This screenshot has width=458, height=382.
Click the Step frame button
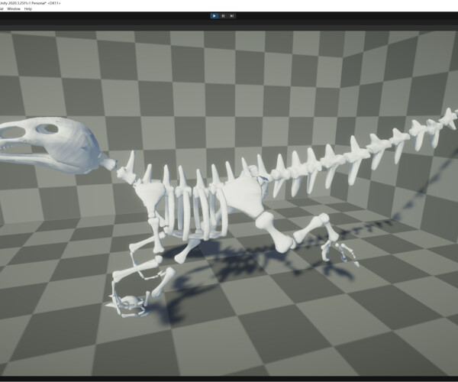(x=231, y=16)
